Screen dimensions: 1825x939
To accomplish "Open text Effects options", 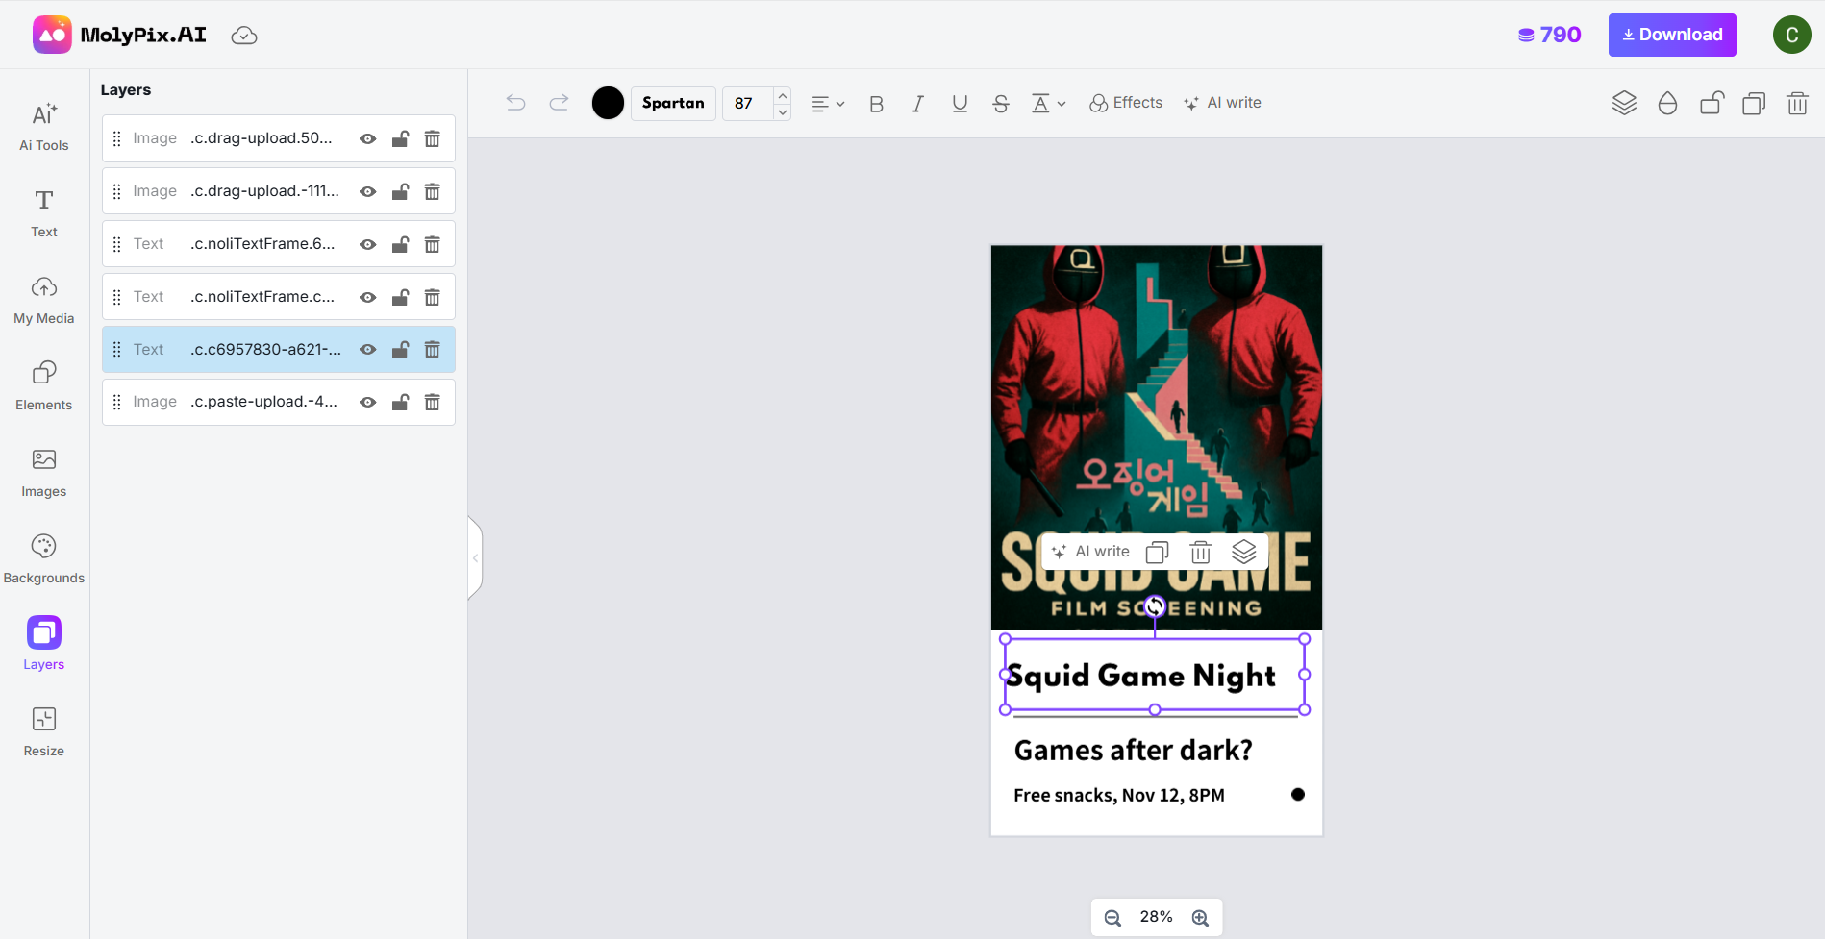I will pos(1126,103).
